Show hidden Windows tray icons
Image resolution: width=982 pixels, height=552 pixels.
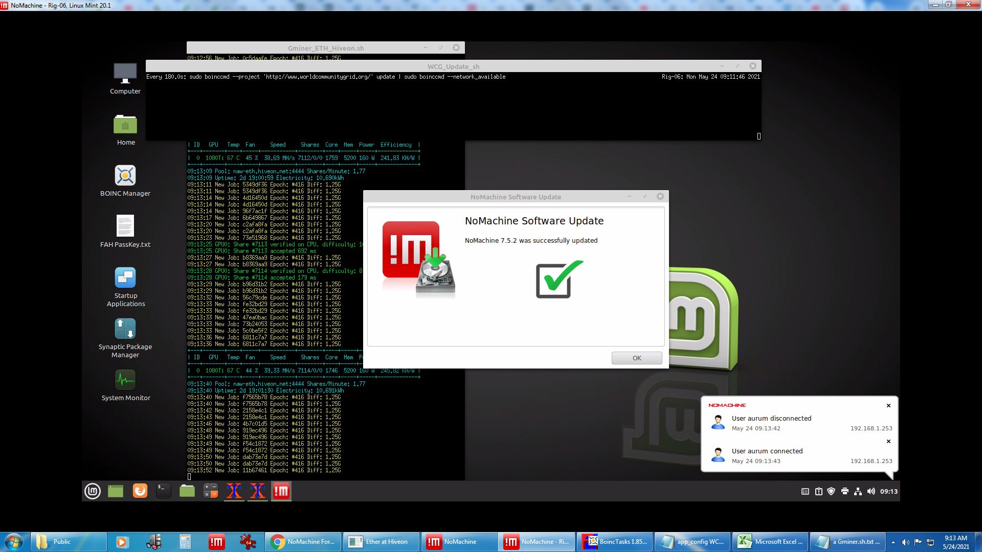click(x=893, y=542)
